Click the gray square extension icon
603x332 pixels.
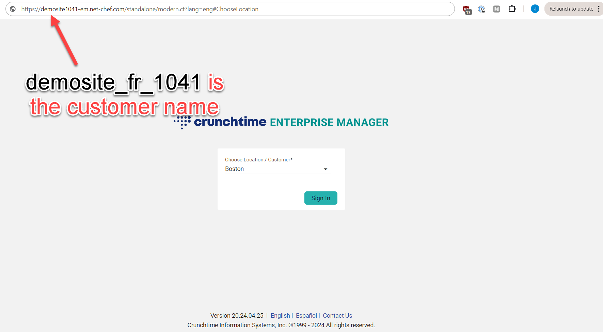tap(497, 9)
